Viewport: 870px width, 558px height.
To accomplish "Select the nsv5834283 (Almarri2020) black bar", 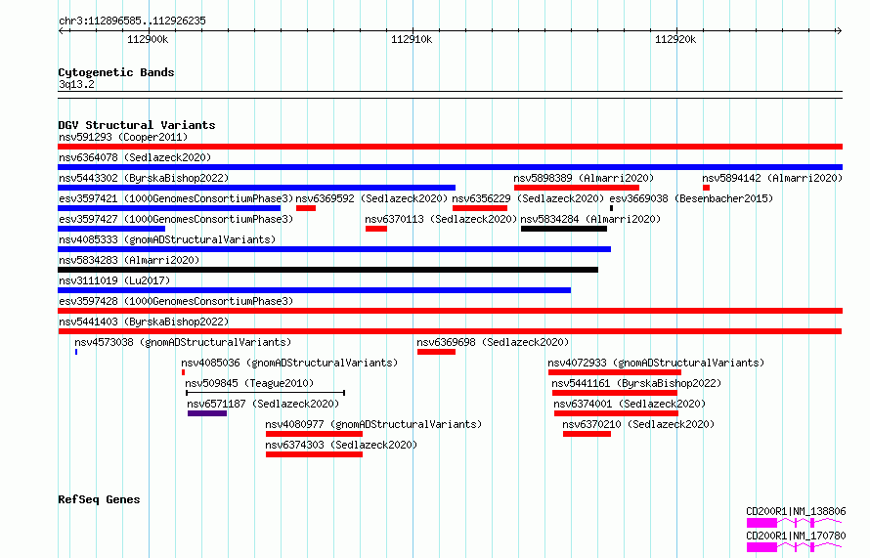I will [x=327, y=270].
